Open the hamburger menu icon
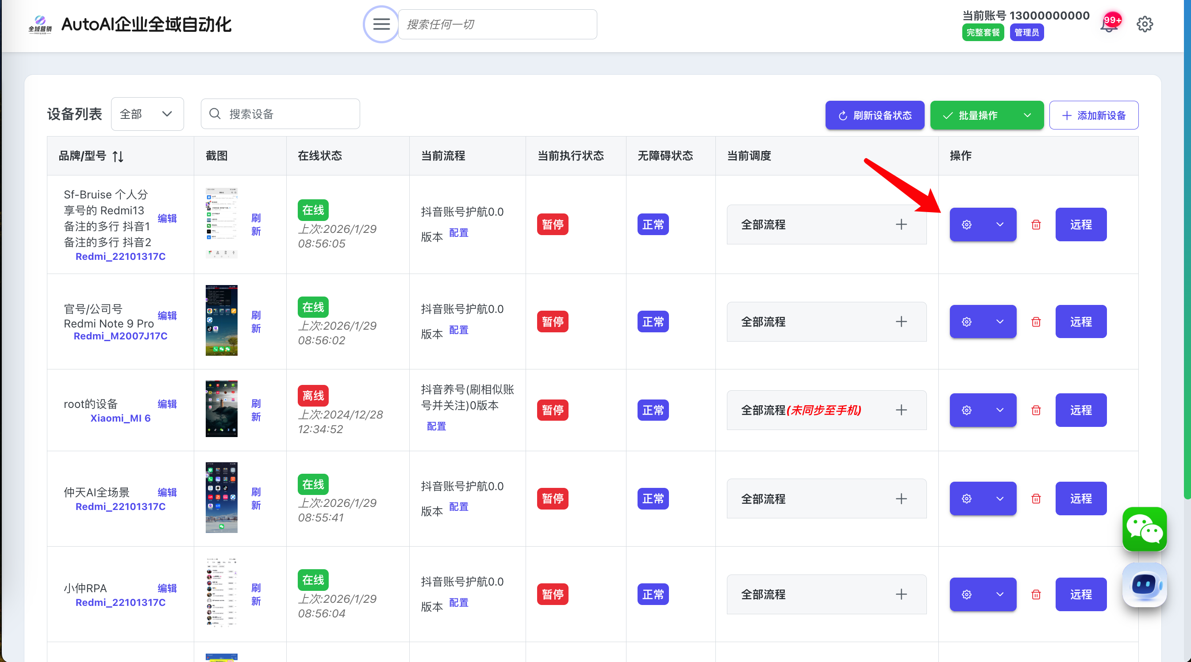Viewport: 1191px width, 662px height. coord(381,24)
